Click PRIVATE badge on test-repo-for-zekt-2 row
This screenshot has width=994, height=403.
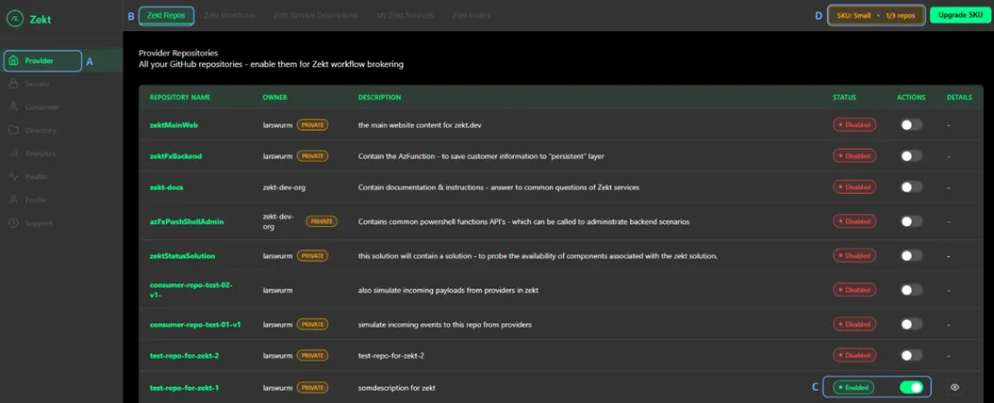312,356
